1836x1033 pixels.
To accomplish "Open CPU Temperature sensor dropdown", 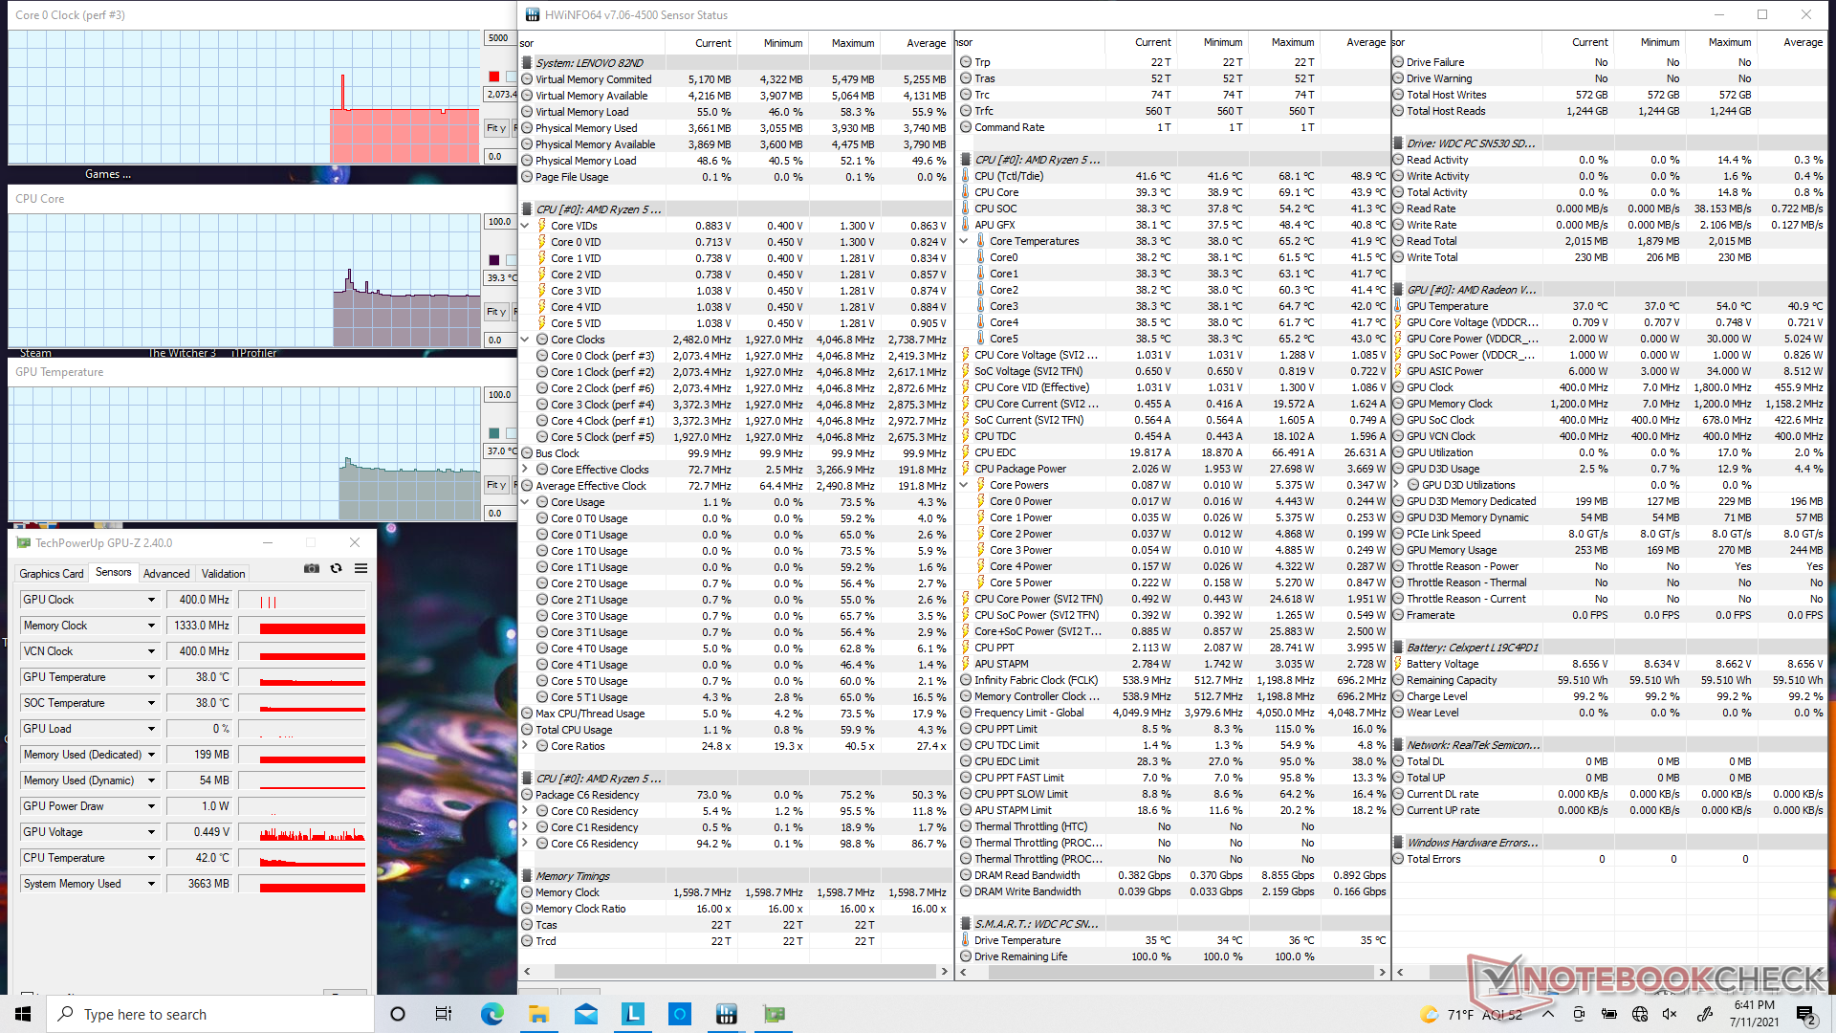I will [151, 858].
